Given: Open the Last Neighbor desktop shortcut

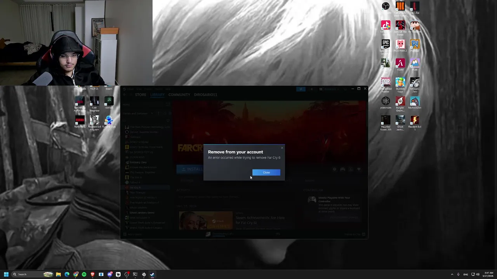Looking at the screenshot, I should (x=94, y=104).
